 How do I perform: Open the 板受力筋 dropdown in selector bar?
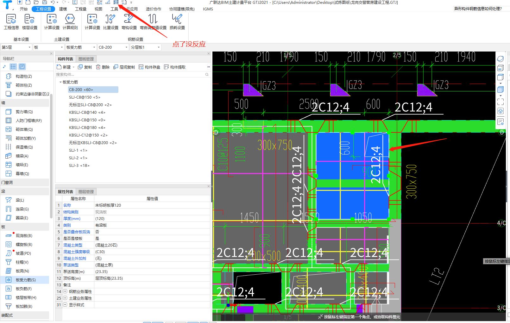coord(81,47)
